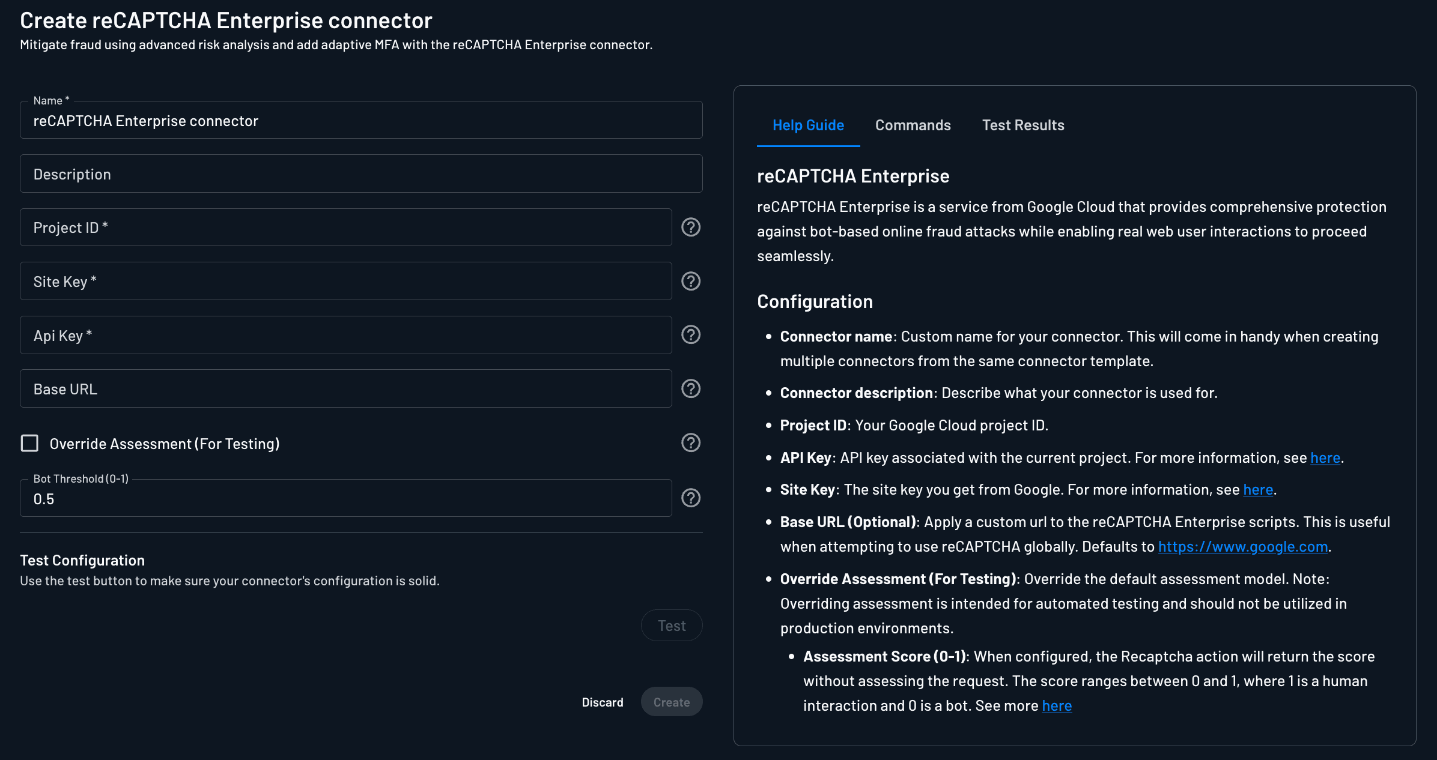Switch to the Commands tab
This screenshot has height=760, width=1437.
tap(912, 125)
